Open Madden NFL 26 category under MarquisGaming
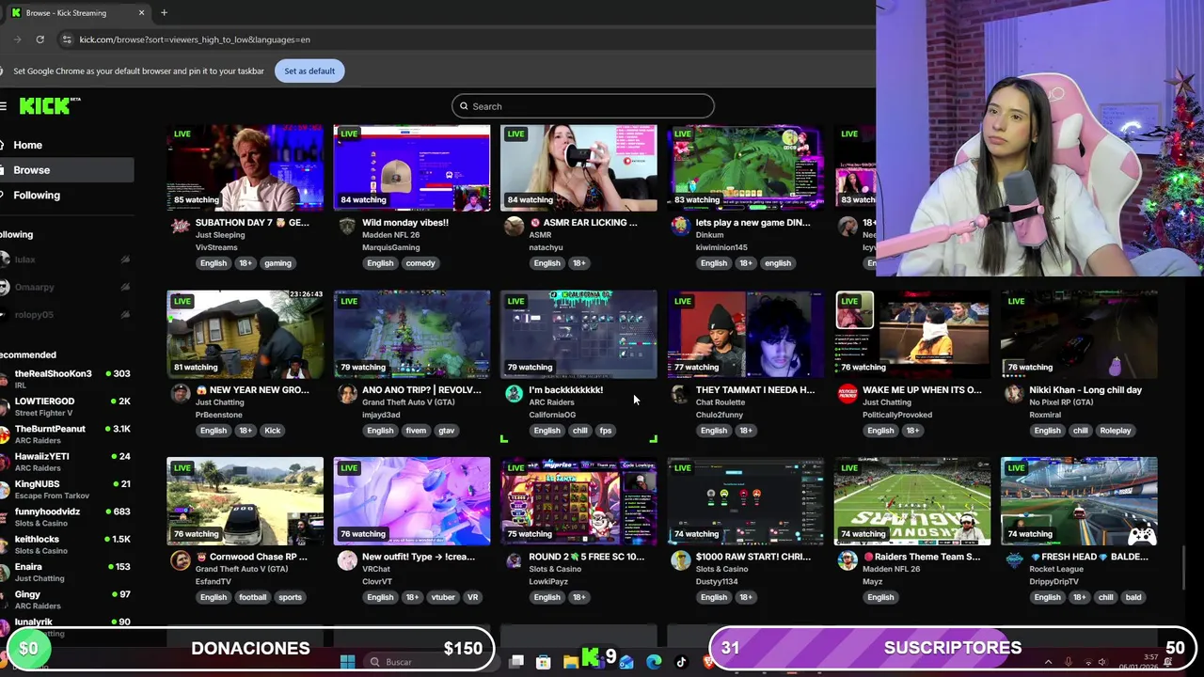Image resolution: width=1204 pixels, height=677 pixels. [x=390, y=235]
